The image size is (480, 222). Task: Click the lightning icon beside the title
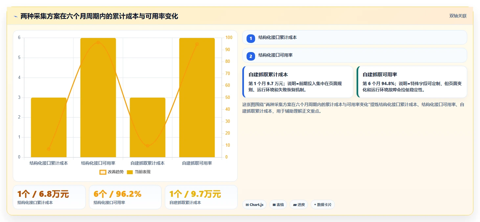click(x=16, y=16)
